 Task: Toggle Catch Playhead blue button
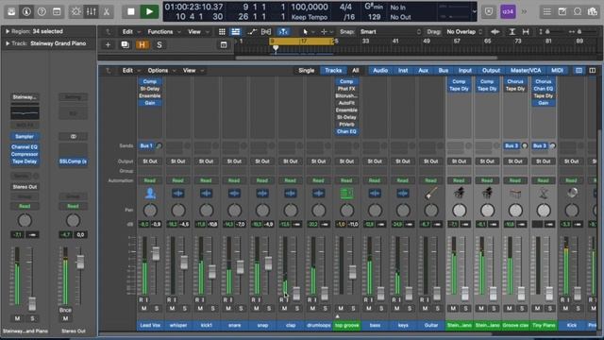pyautogui.click(x=283, y=31)
